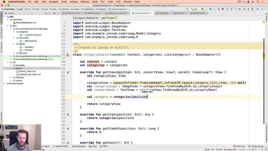Open the Apple menu
268x151 pixels.
tap(4, 2)
